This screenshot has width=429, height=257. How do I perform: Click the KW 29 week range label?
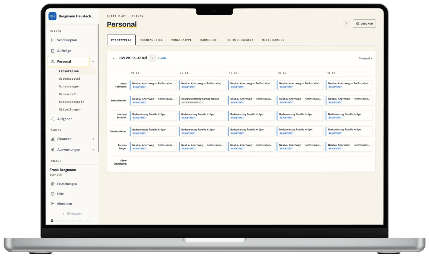[x=133, y=58]
